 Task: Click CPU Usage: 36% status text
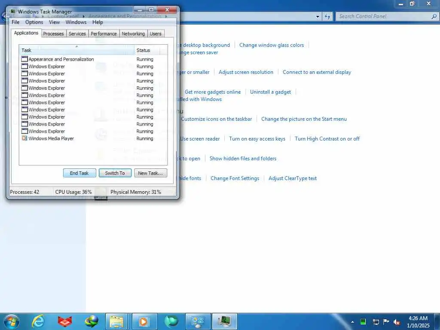(73, 192)
